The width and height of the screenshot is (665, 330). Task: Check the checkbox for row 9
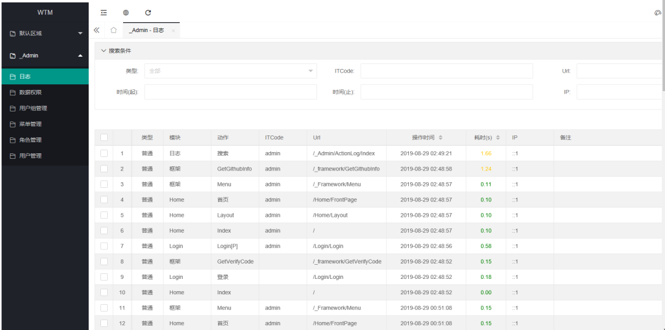click(x=104, y=277)
